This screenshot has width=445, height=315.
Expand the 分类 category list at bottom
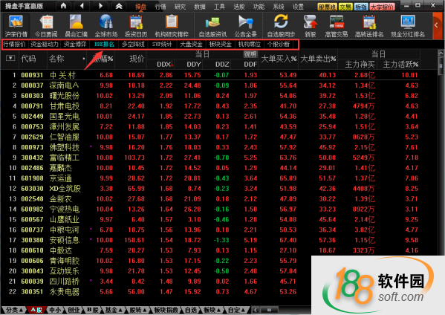pyautogui.click(x=14, y=310)
